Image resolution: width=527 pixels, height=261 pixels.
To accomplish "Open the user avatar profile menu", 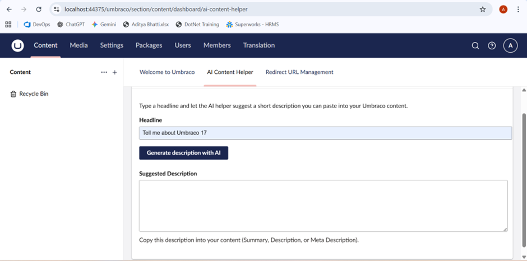I will pos(510,46).
